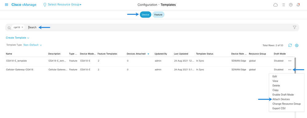Open more actions for CG418-E_template row

tap(290, 61)
